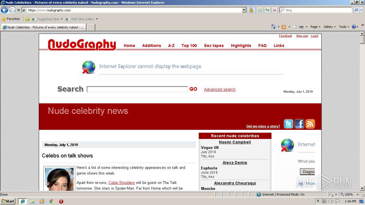Screen dimensions: 365x205
Task: Click the page vertical scrollbar up arrow
Action: [x=362, y=34]
